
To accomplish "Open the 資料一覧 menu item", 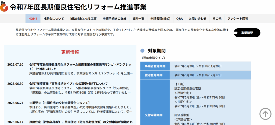I will tap(138, 18).
